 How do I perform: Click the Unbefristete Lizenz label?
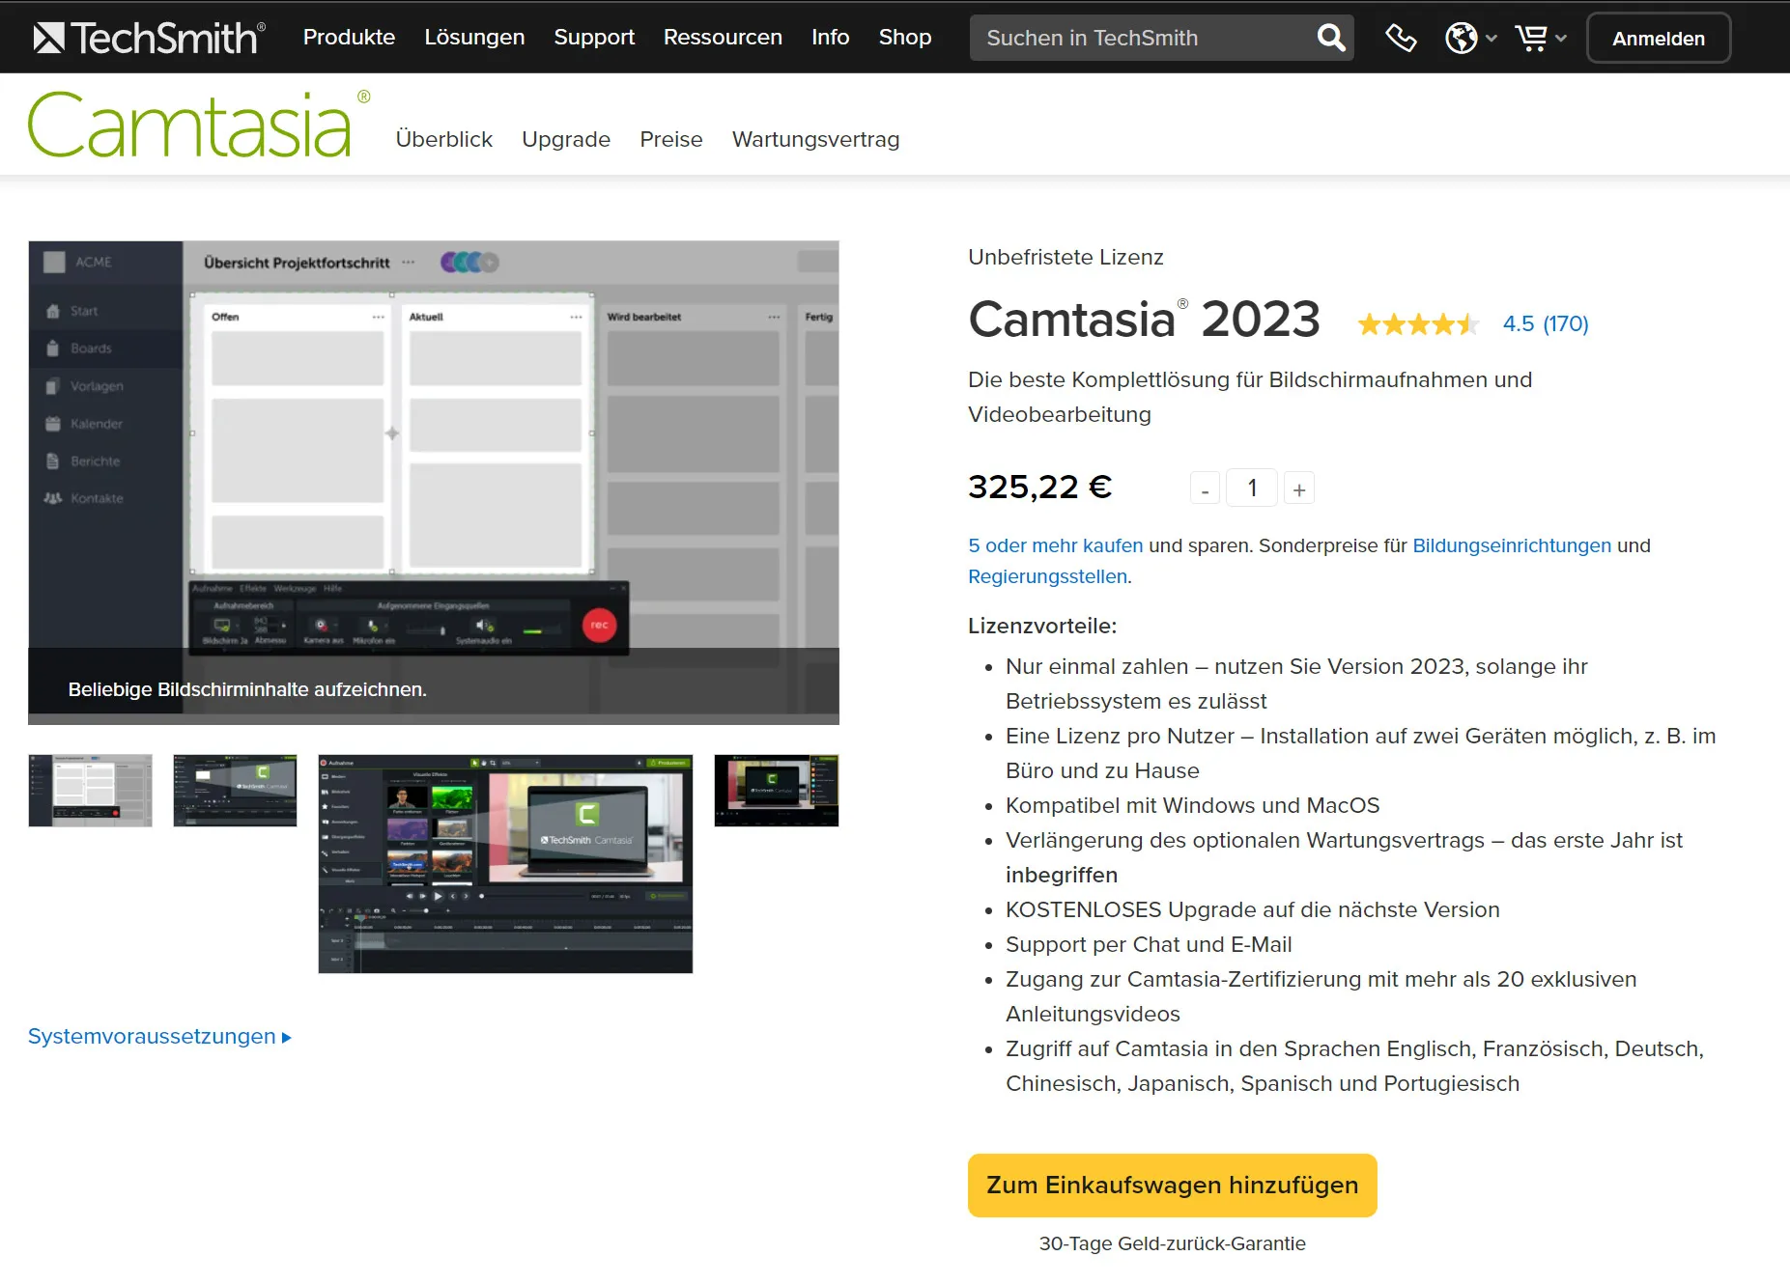point(1065,257)
